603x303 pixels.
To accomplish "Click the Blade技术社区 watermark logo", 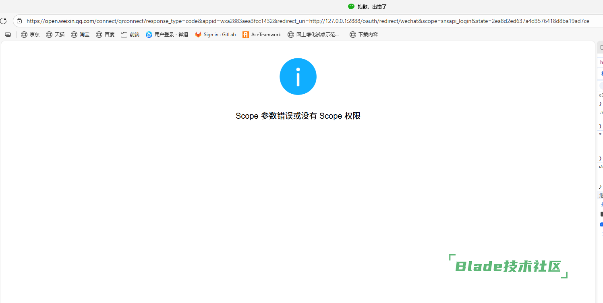I will 508,266.
